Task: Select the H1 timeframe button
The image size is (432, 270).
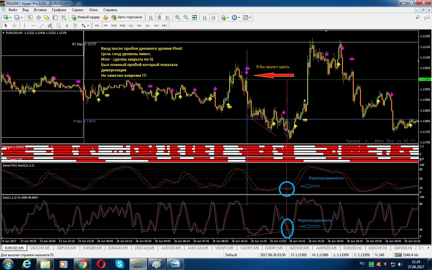Action: [x=131, y=25]
